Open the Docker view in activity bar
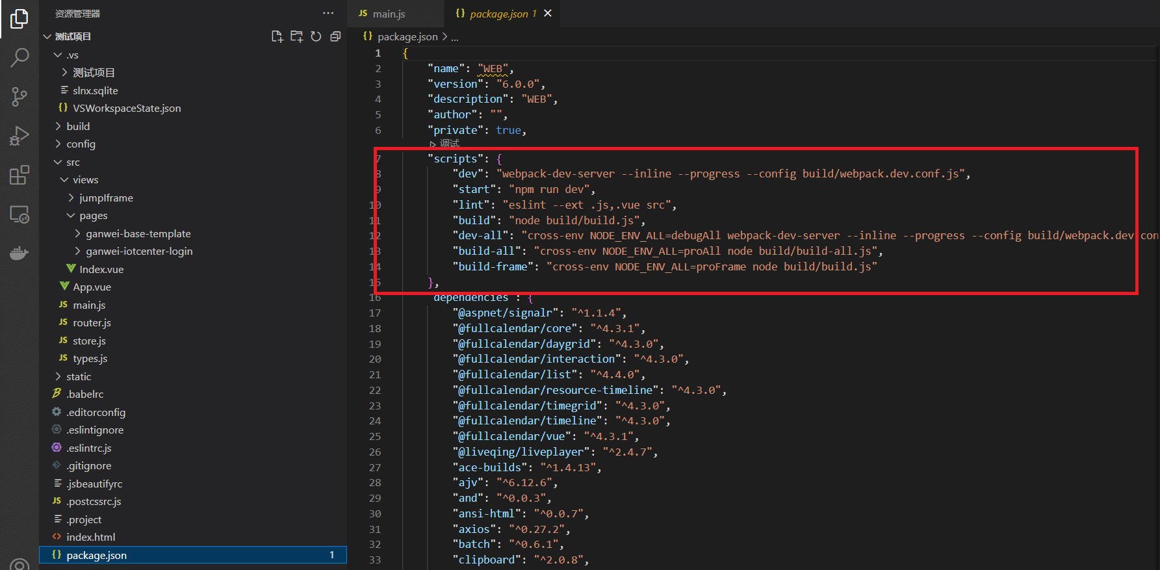The width and height of the screenshot is (1160, 570). [x=19, y=253]
